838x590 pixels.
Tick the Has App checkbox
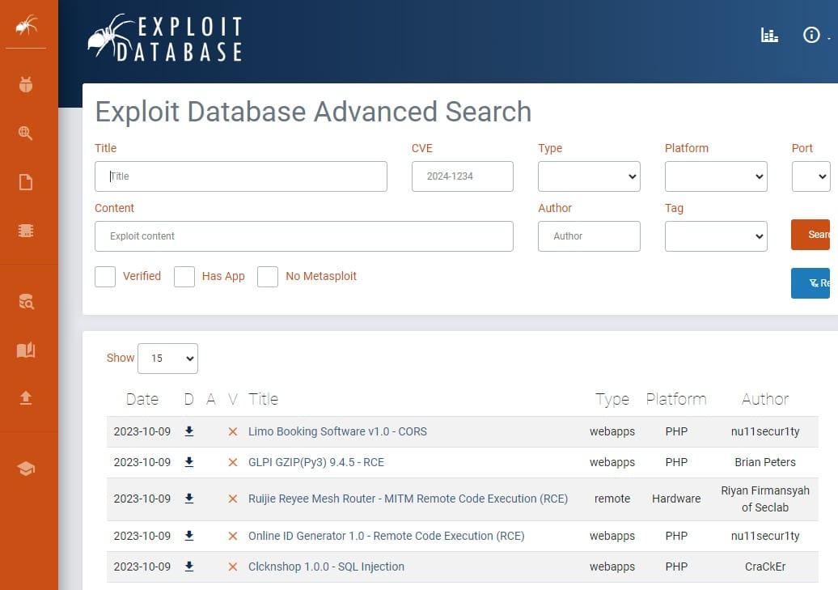pyautogui.click(x=184, y=277)
